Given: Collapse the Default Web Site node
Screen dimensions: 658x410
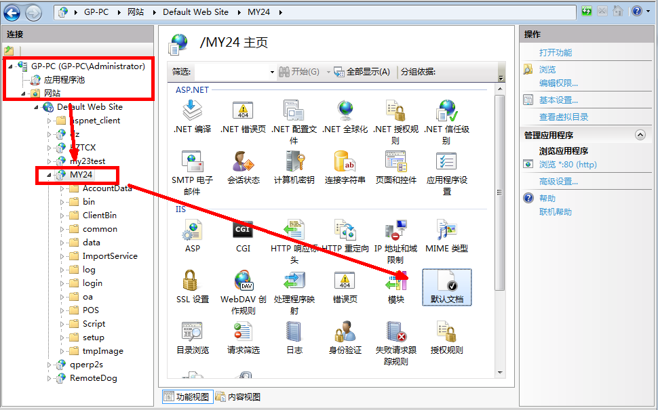Looking at the screenshot, I should tap(36, 107).
